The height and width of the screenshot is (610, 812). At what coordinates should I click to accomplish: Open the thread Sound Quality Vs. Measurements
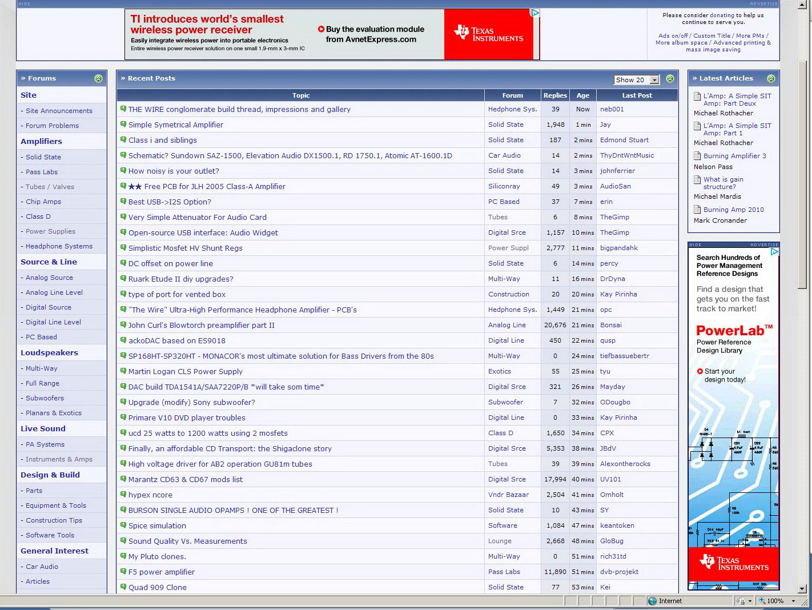pos(188,541)
